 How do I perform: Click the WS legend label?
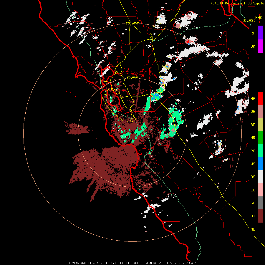point(253,164)
